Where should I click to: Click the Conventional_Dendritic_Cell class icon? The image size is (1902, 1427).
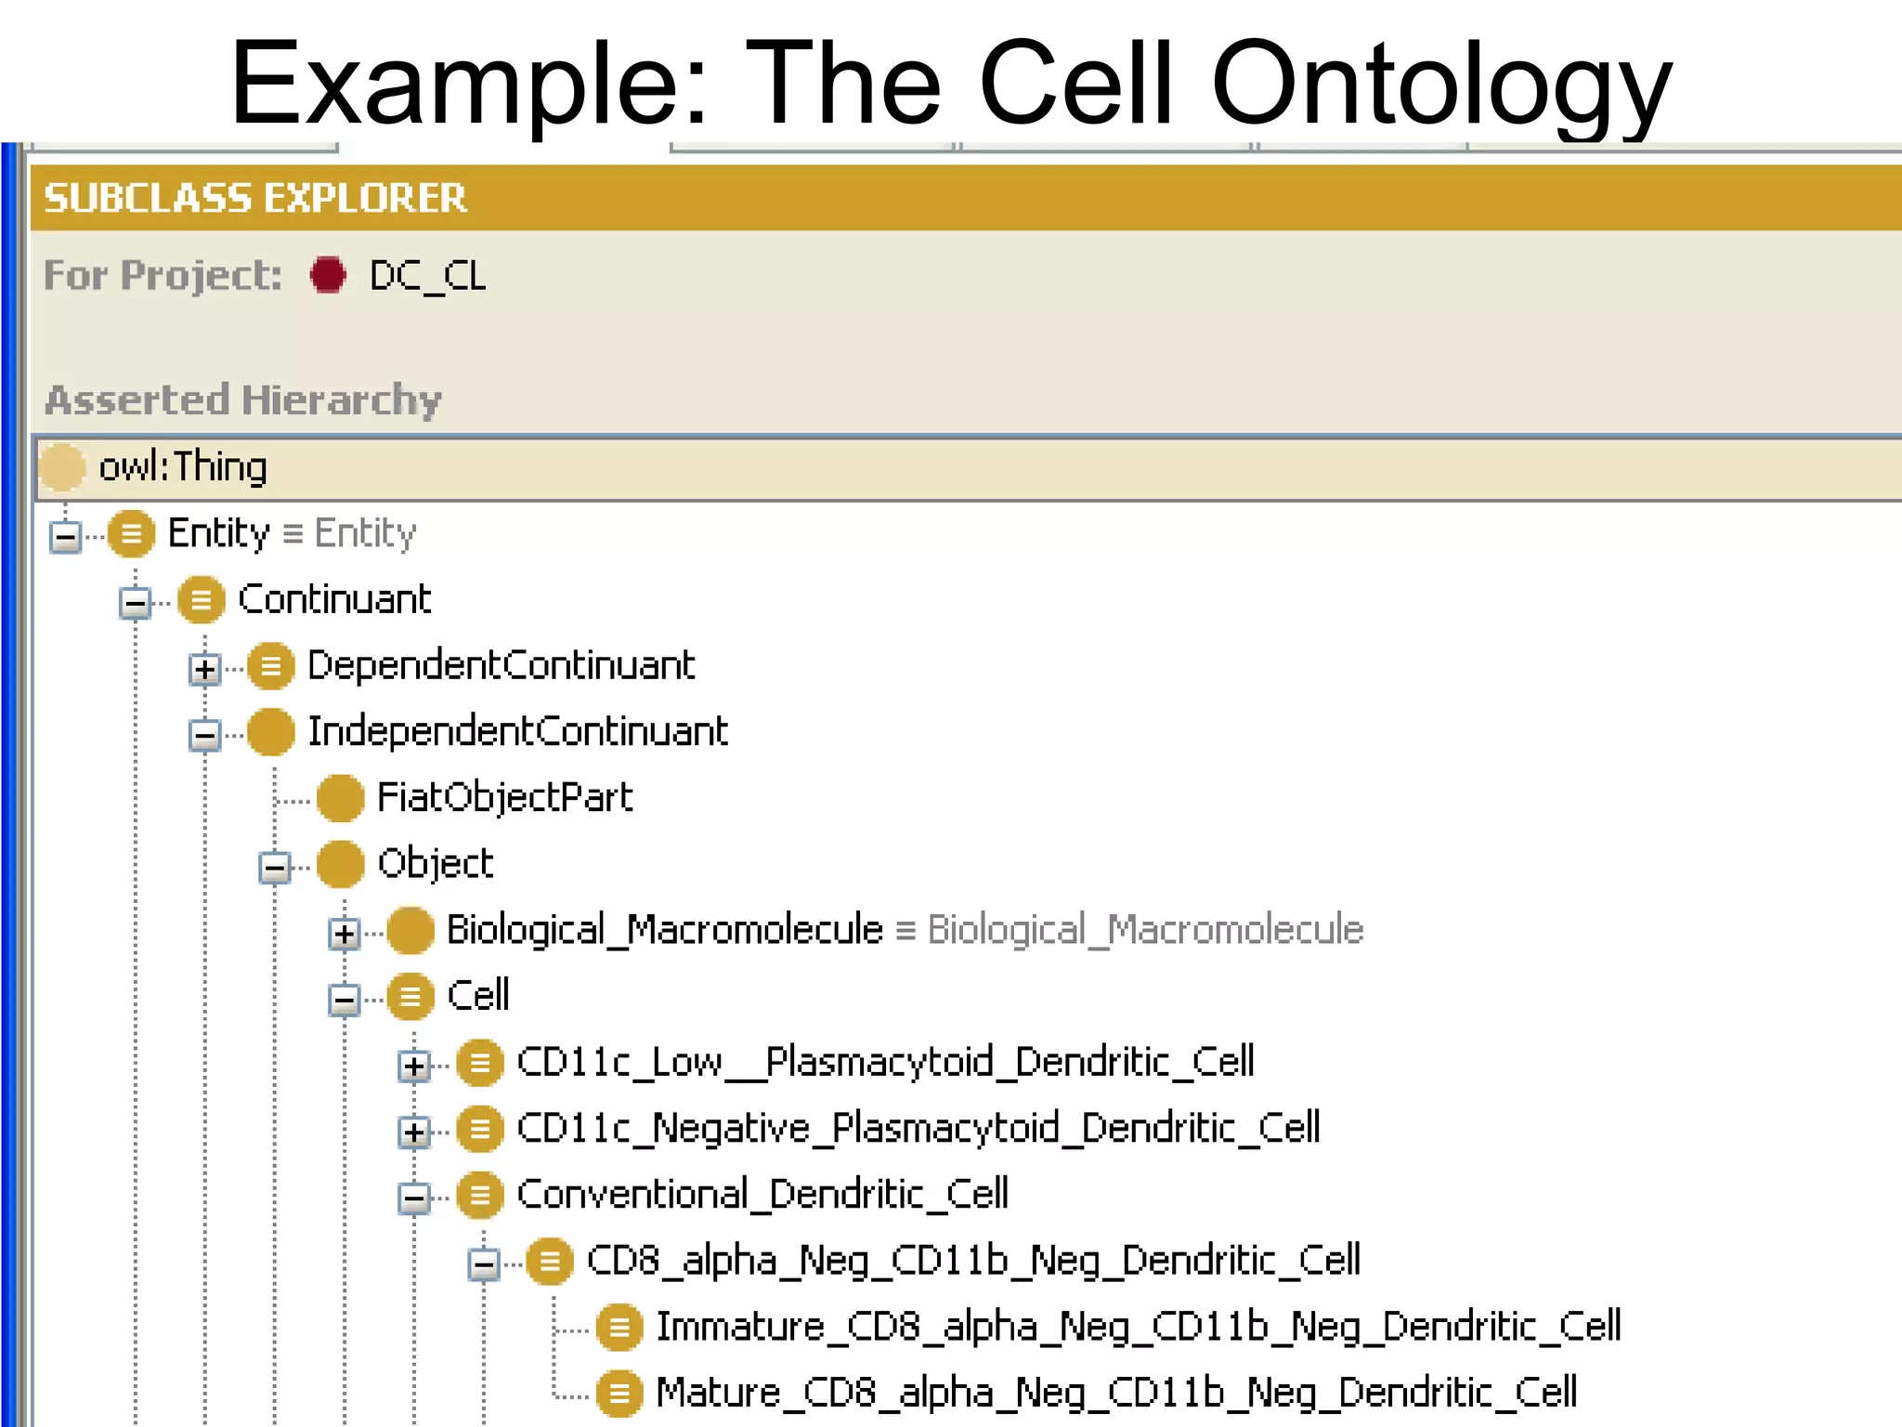(x=480, y=1195)
